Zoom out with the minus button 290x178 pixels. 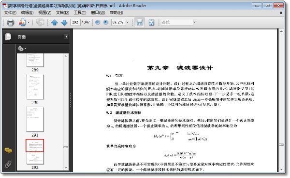pos(98,22)
